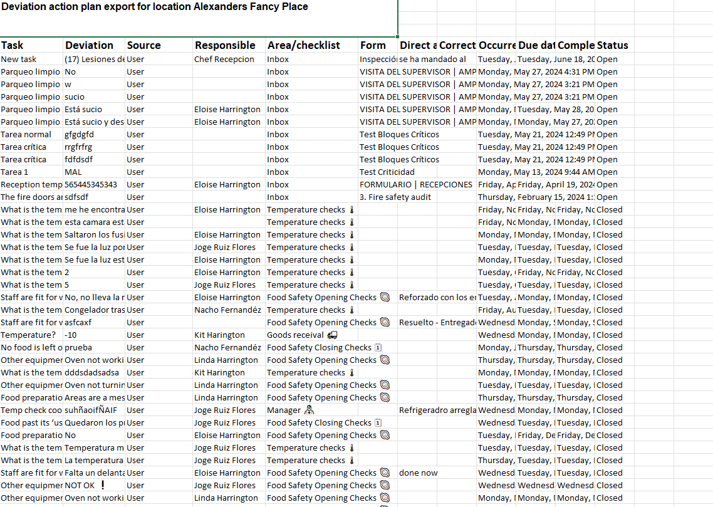This screenshot has height=507, width=713.
Task: Select the 'Tarea 1' task cell
Action: (x=31, y=172)
